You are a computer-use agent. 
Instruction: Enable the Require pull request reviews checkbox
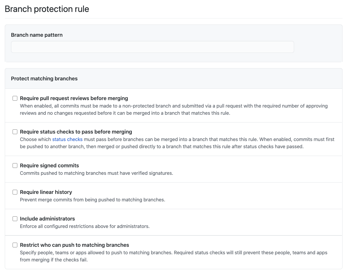15,98
